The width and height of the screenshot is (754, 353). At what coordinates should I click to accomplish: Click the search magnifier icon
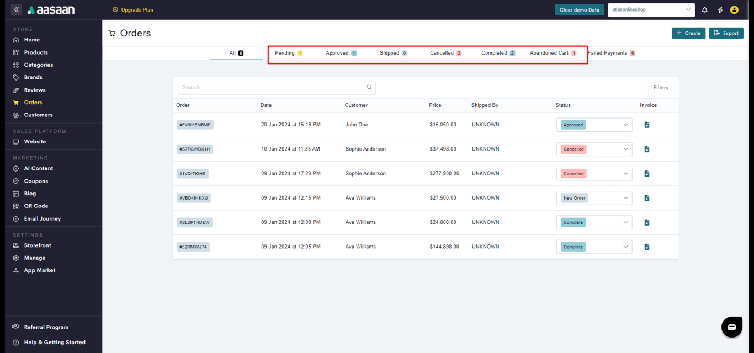(x=369, y=87)
